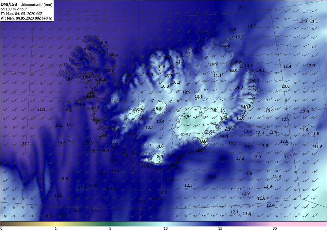Screen dimensions: 327x231
Task: Click the 13.3 value in the northeast
Action: click(x=239, y=37)
